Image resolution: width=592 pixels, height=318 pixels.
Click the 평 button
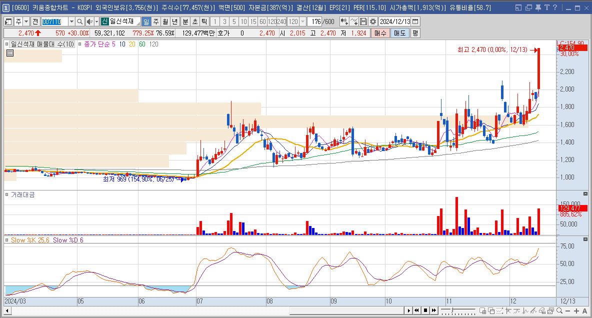[415, 33]
